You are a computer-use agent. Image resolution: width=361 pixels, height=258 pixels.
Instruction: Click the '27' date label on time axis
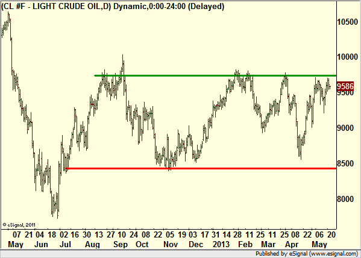tap(111, 235)
